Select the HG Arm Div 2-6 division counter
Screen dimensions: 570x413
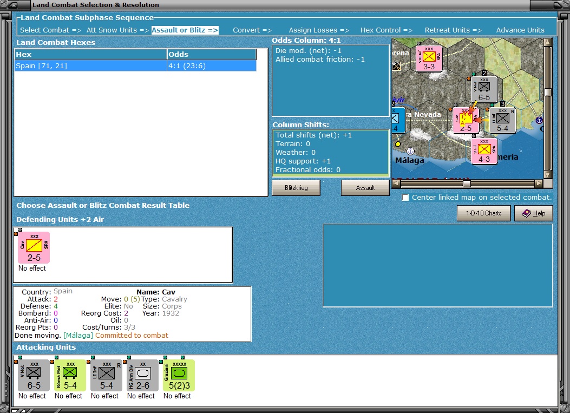[141, 375]
